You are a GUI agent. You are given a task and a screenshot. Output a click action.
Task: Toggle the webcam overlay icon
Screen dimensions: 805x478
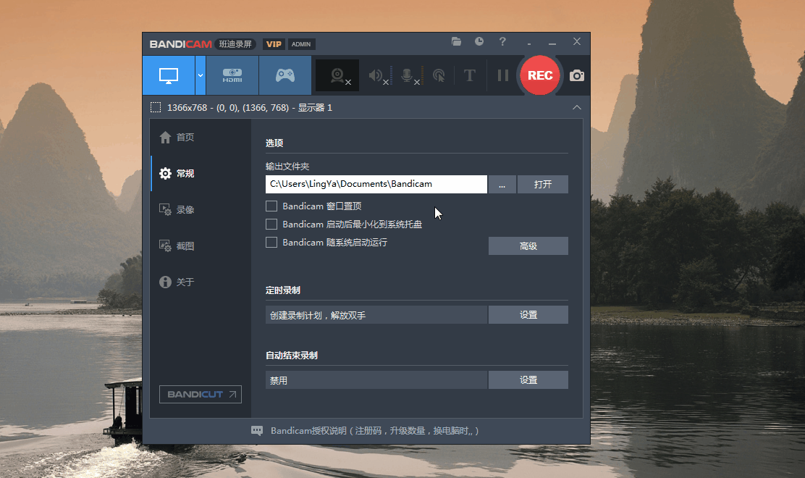point(337,75)
